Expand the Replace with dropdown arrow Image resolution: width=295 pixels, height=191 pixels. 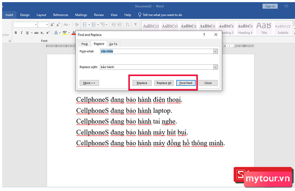[215, 67]
